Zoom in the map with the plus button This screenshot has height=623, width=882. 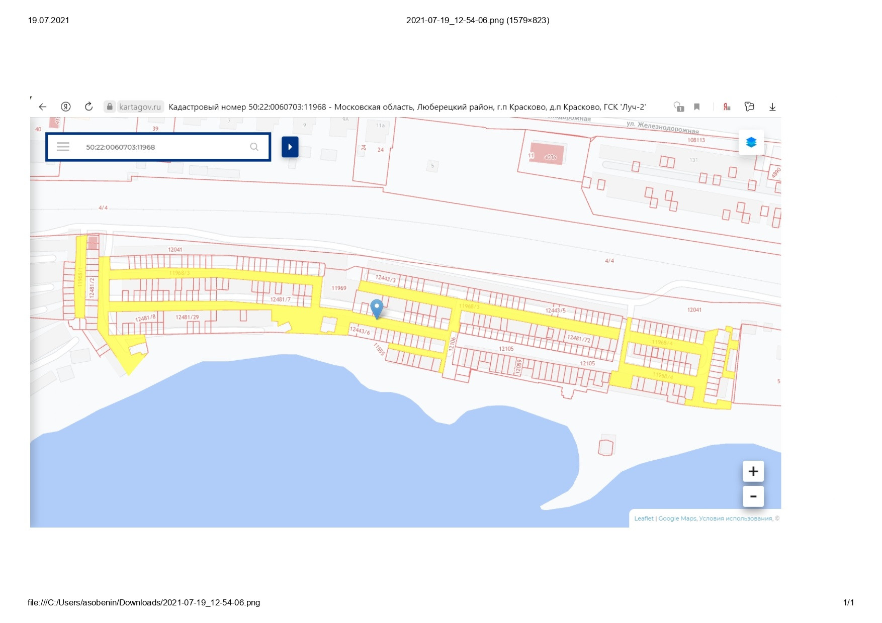pos(753,471)
